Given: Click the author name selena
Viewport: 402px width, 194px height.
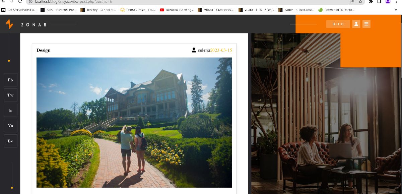Looking at the screenshot, I should pyautogui.click(x=204, y=50).
